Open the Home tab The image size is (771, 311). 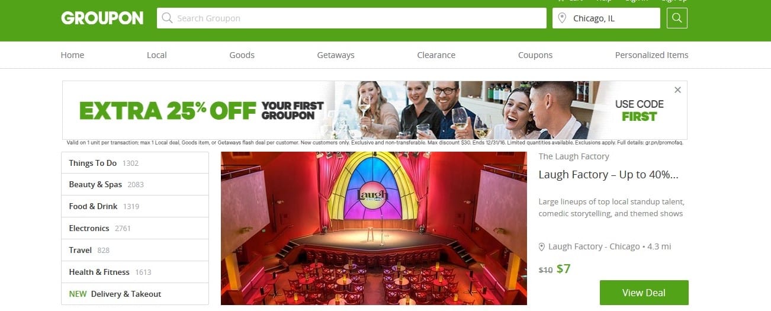72,55
